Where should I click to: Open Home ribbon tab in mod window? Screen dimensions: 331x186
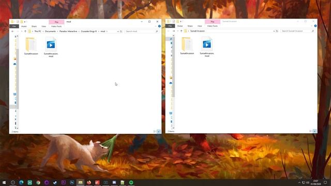[x=24, y=26]
